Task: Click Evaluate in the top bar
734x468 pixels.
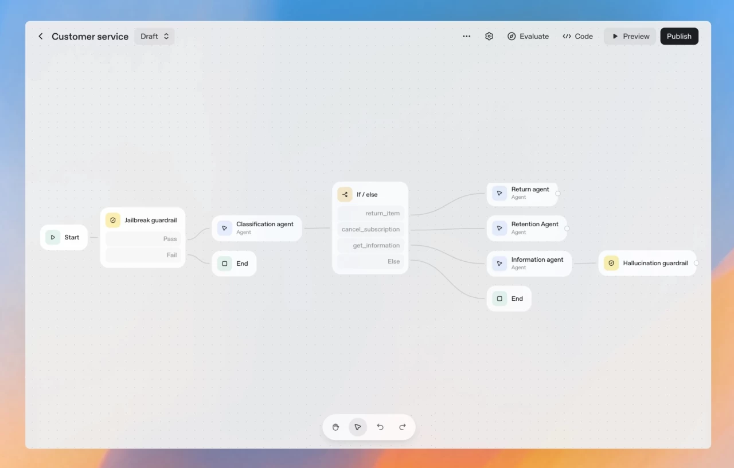Action: 528,36
